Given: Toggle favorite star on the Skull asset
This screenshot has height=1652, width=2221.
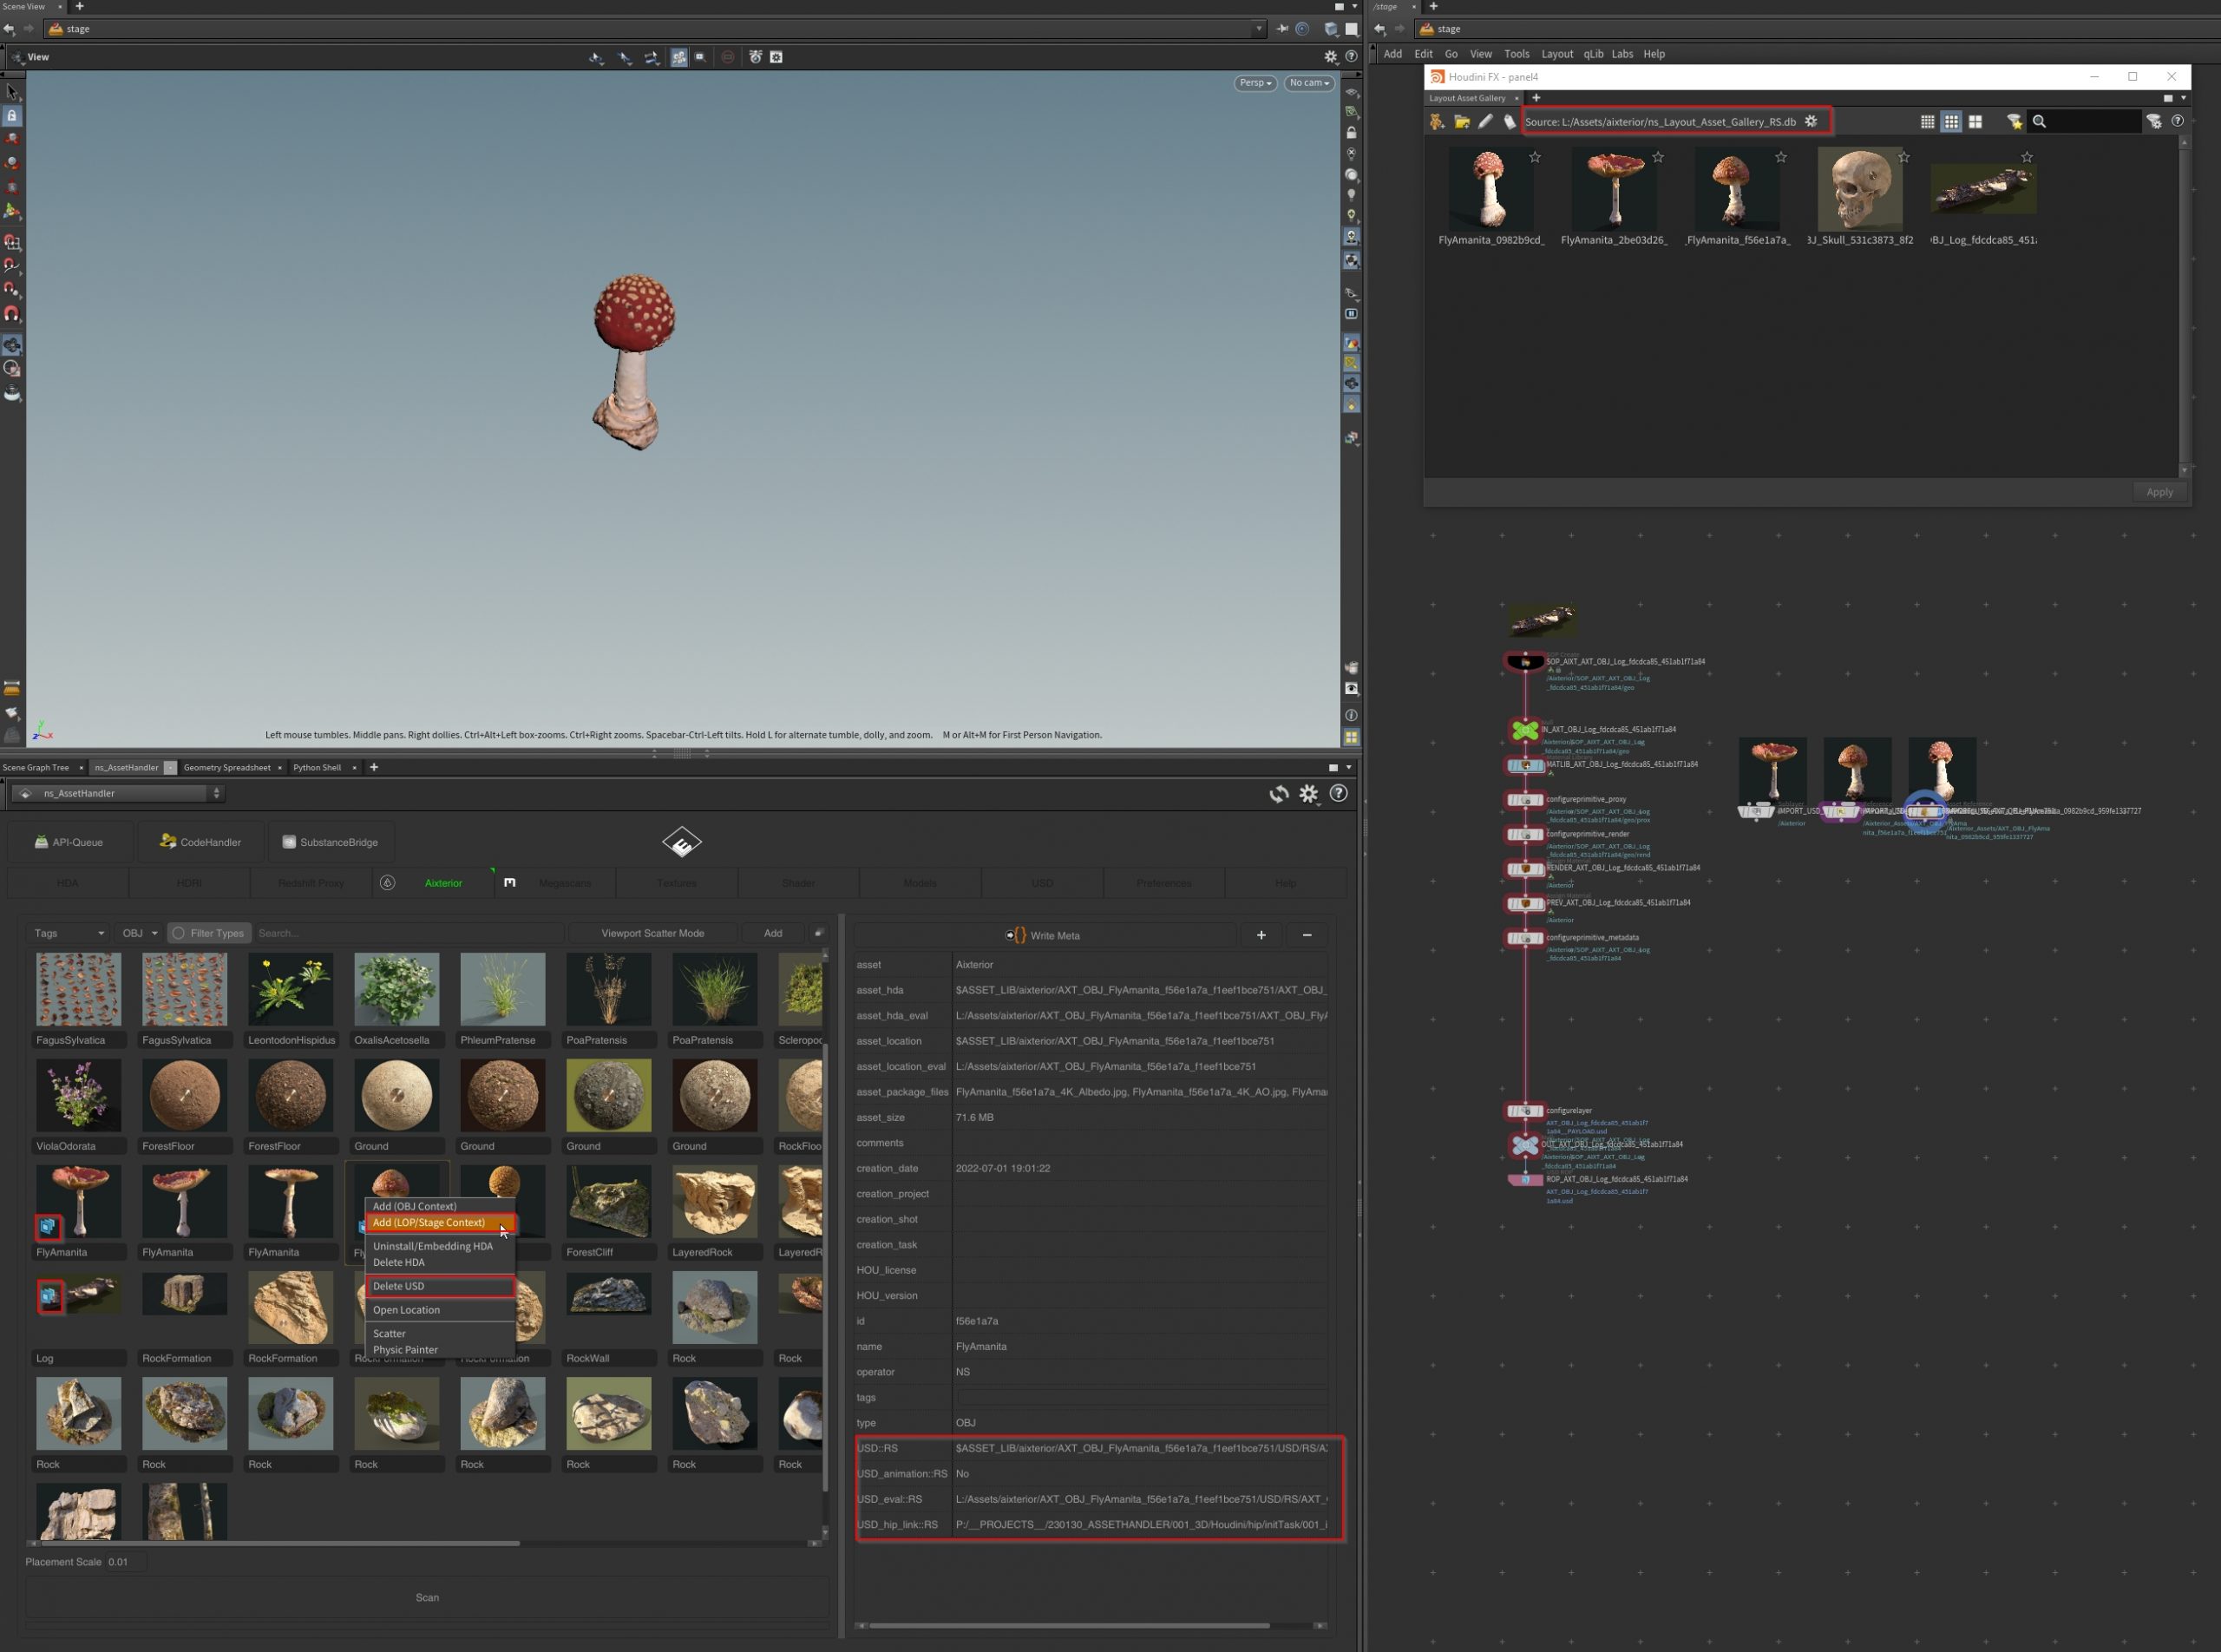Looking at the screenshot, I should (1904, 157).
